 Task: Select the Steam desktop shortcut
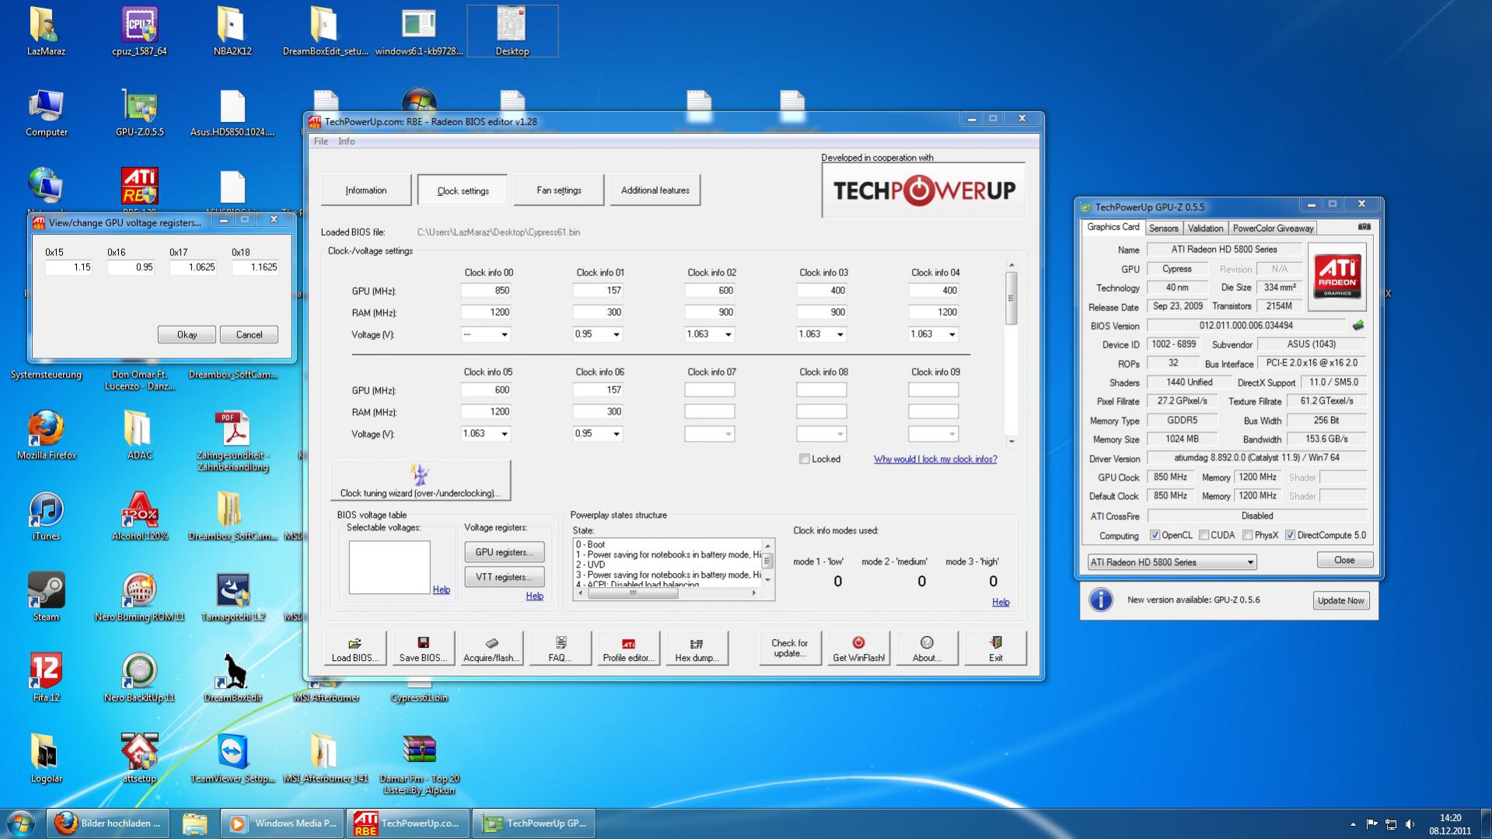click(x=46, y=597)
